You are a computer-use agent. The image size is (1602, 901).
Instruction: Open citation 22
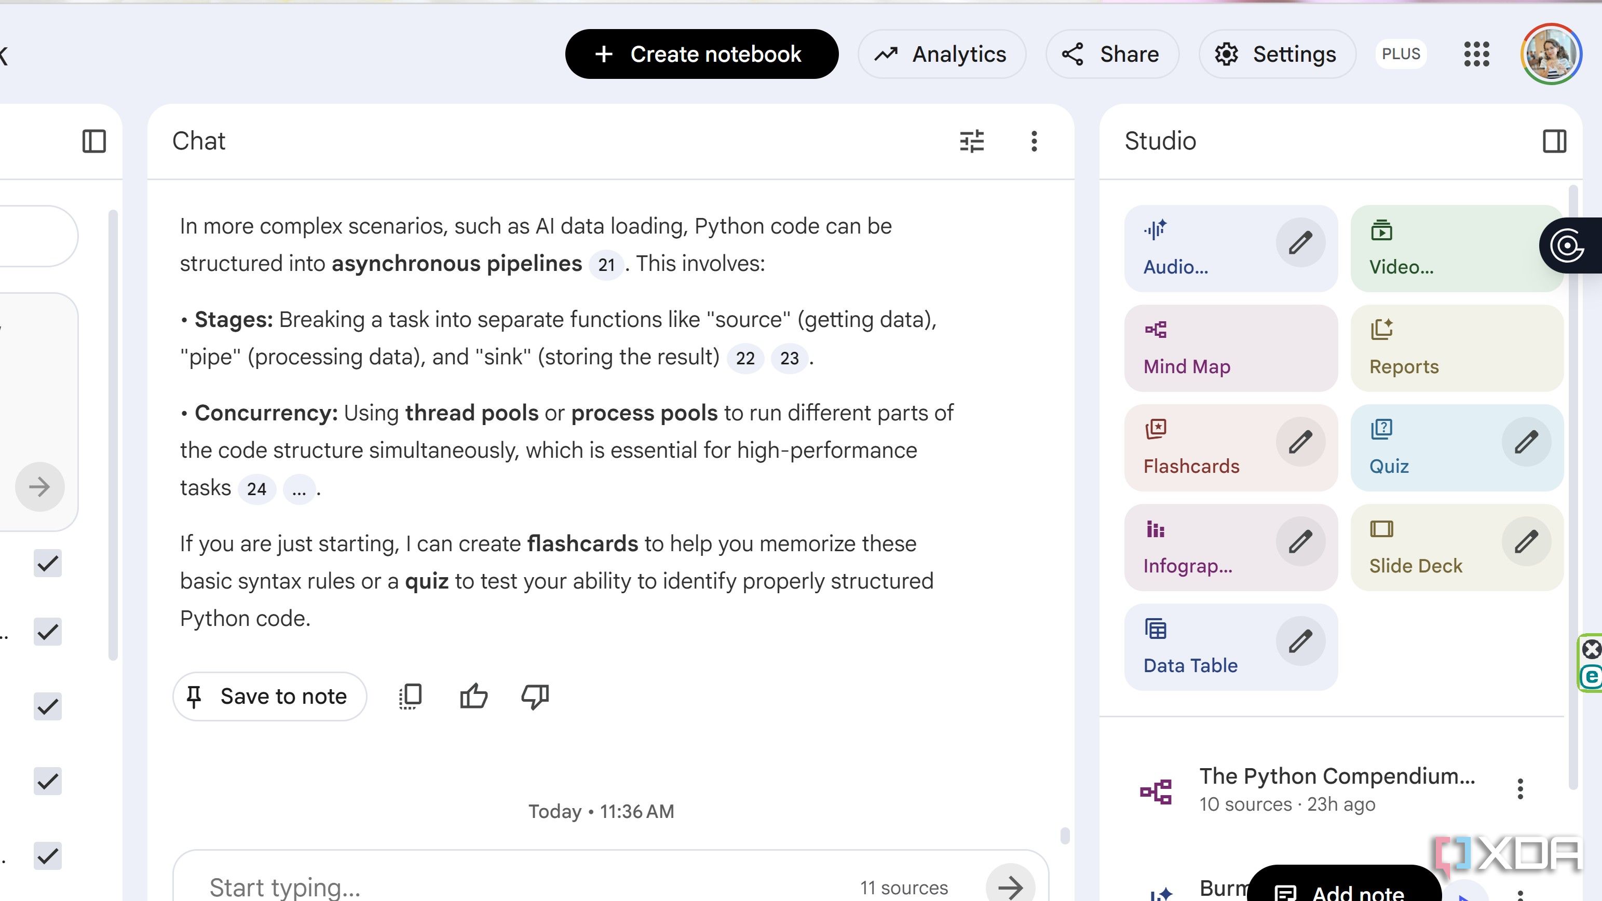[x=745, y=358]
